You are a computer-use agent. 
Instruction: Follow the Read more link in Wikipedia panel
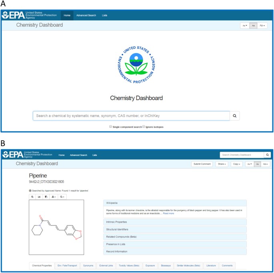click(168, 213)
